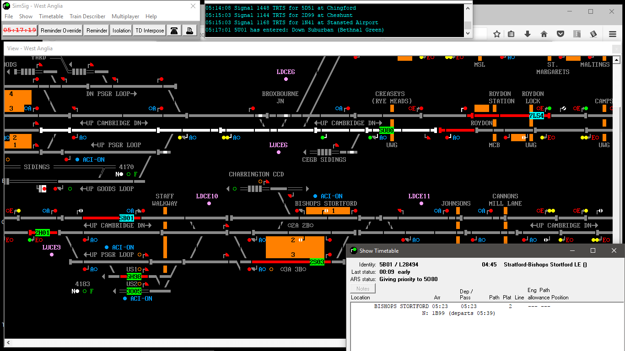Click the SimSig app icon in the title bar
This screenshot has width=625, height=351.
6,6
